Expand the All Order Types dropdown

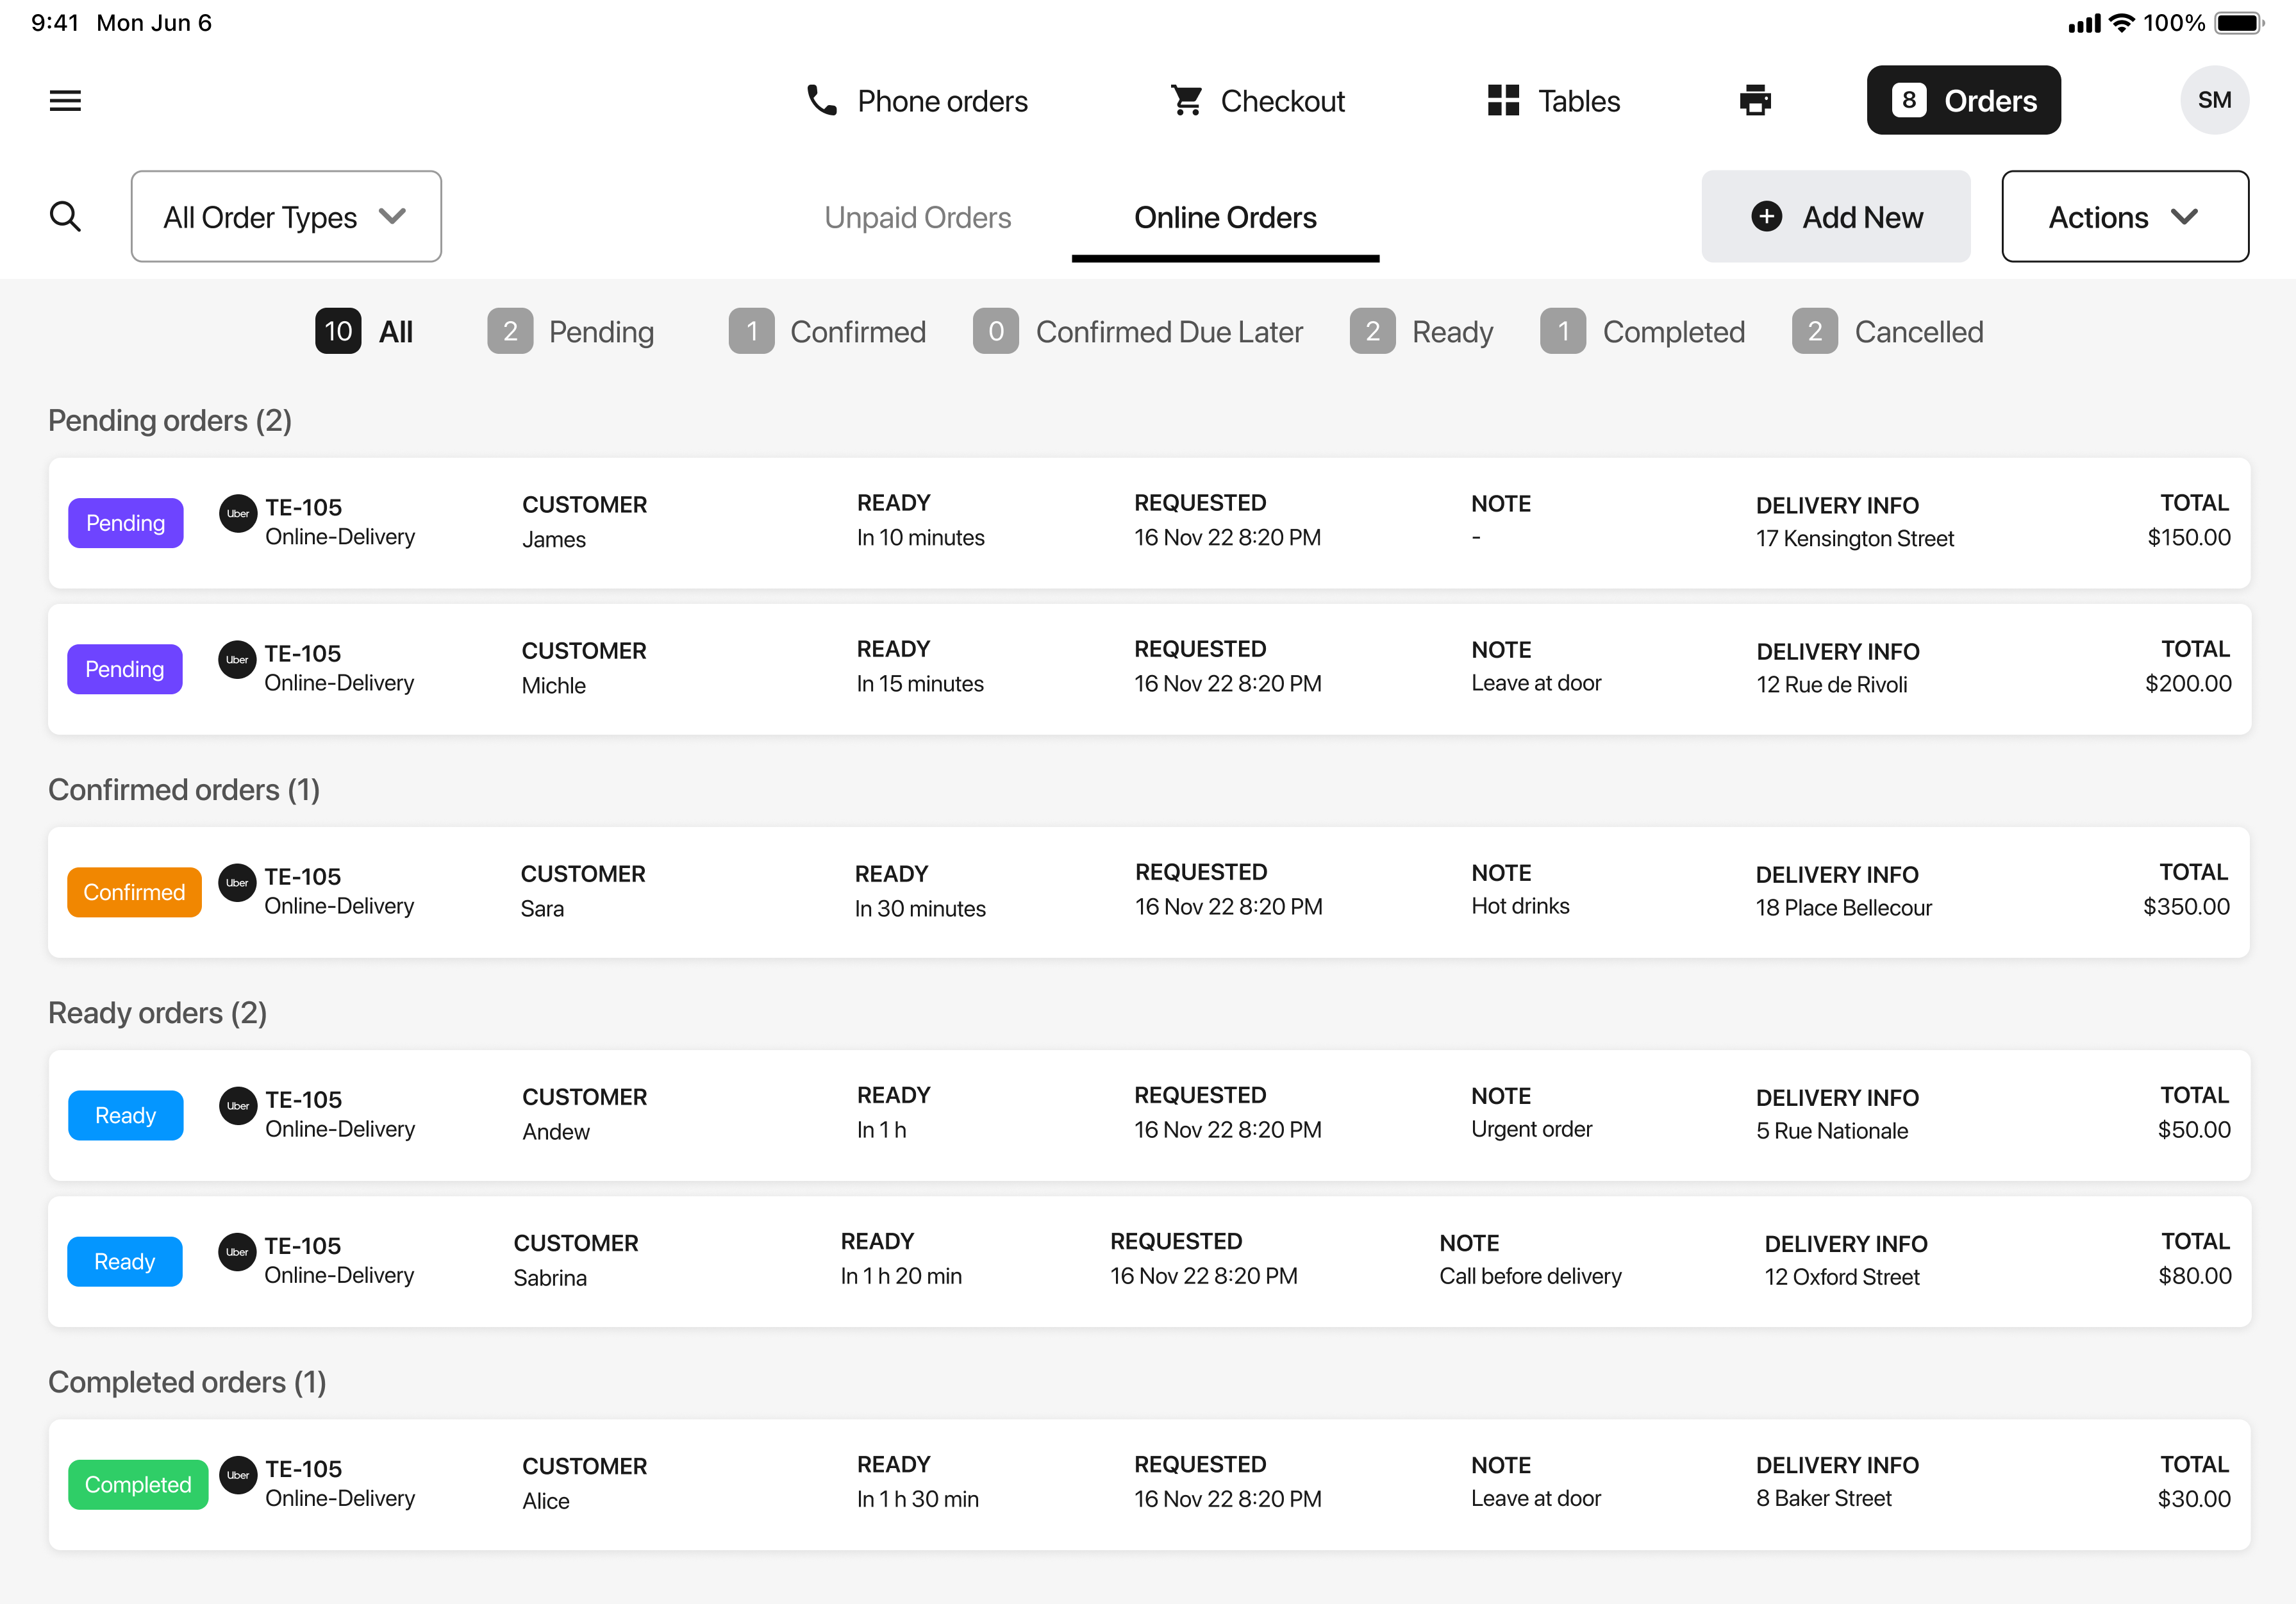tap(286, 216)
